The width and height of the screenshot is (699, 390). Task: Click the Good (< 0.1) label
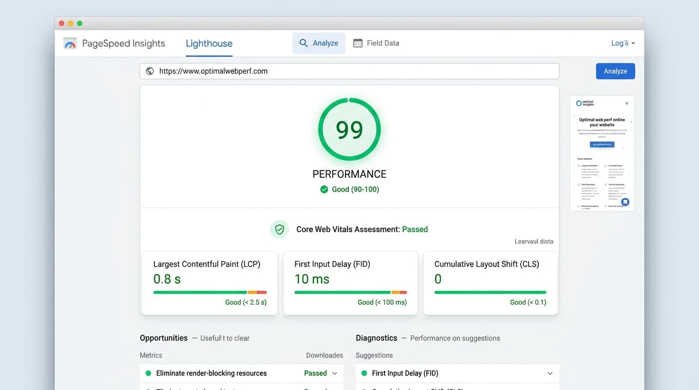click(528, 302)
